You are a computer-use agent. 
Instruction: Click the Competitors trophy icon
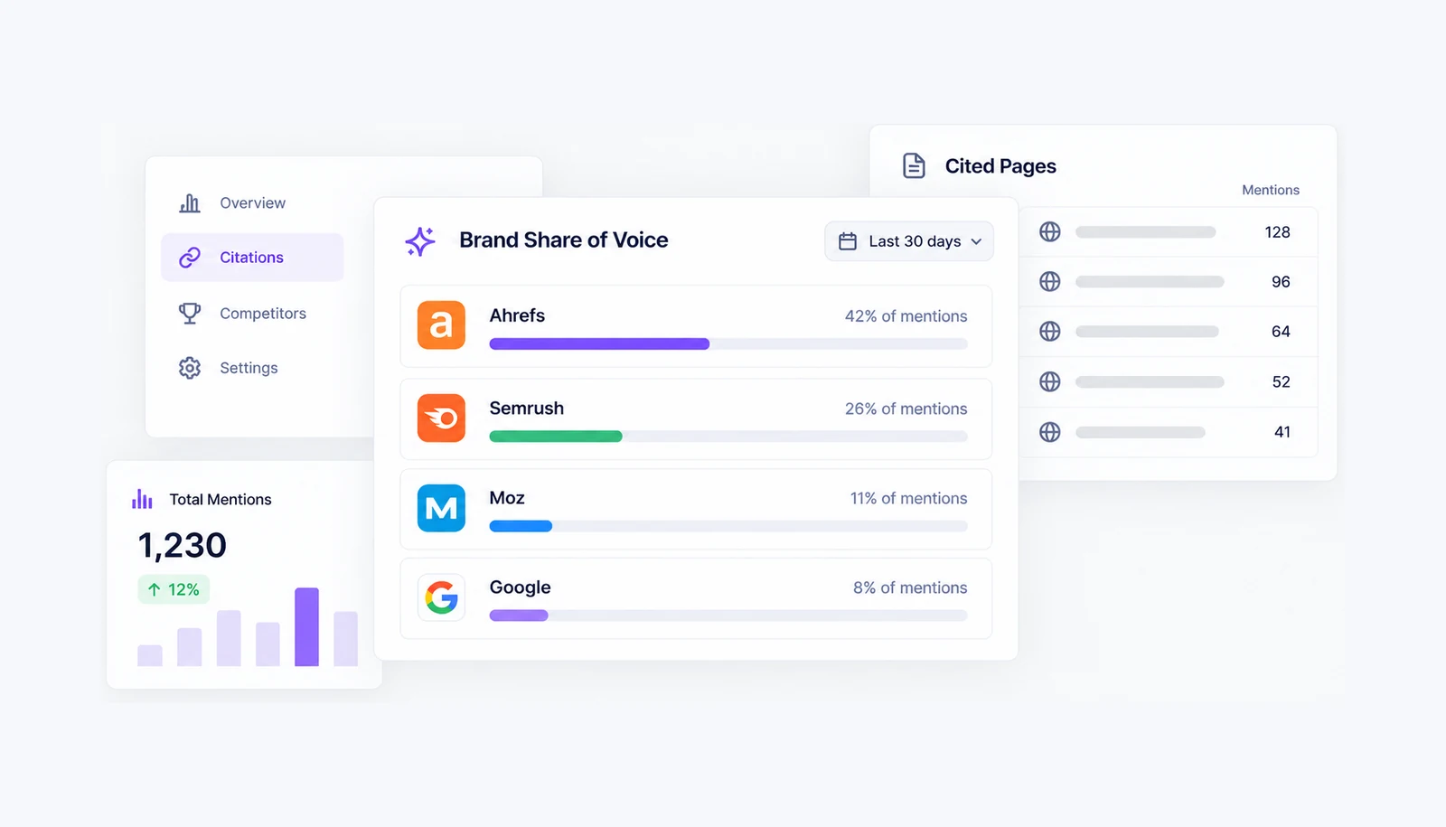point(190,314)
